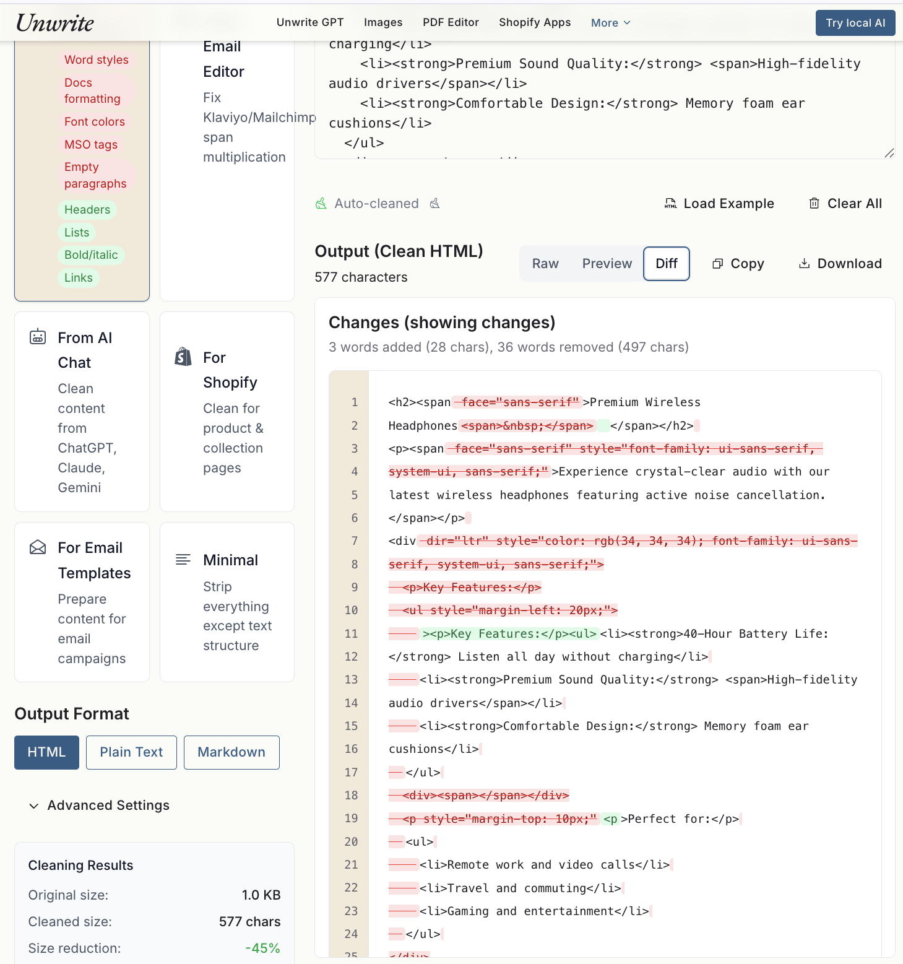The width and height of the screenshot is (903, 964).
Task: Open the Unwrite GPT nav item
Action: [310, 22]
